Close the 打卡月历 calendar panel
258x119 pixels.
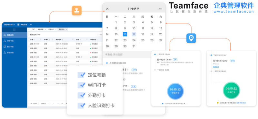point(107,9)
